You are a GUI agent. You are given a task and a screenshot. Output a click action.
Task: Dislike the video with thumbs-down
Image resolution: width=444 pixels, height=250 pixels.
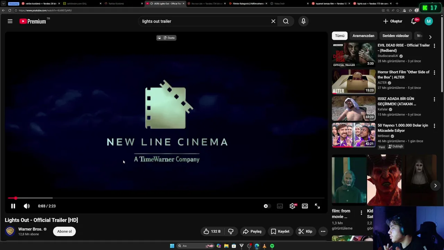pyautogui.click(x=231, y=231)
